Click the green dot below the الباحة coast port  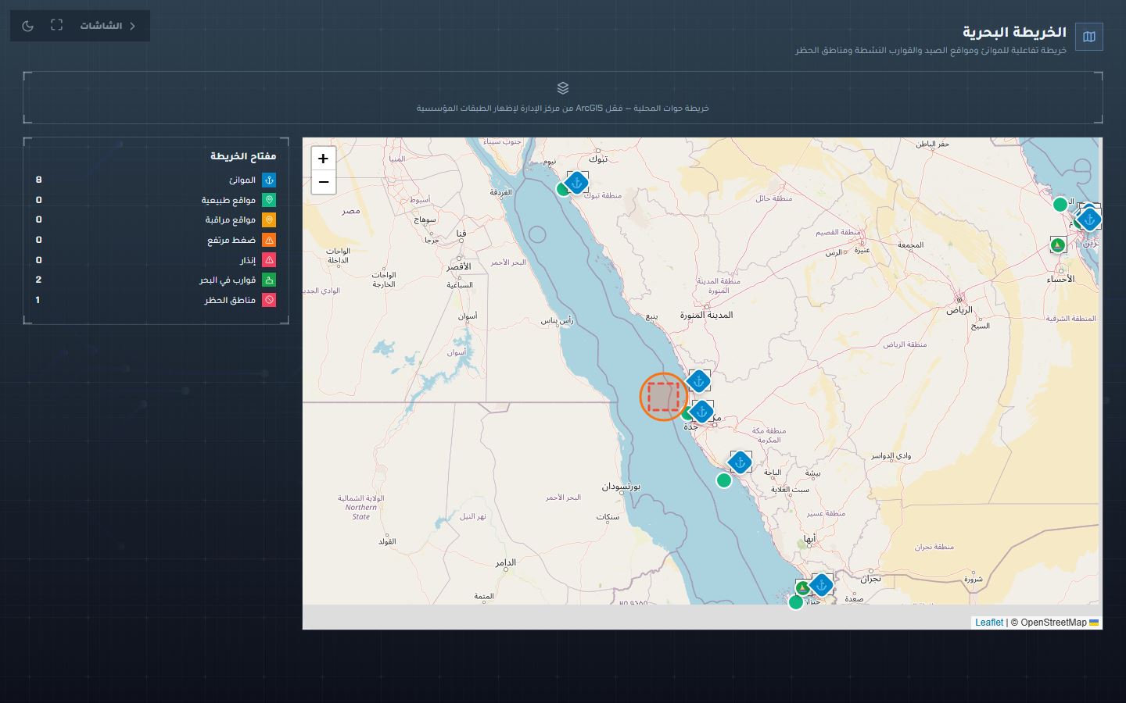pos(724,480)
